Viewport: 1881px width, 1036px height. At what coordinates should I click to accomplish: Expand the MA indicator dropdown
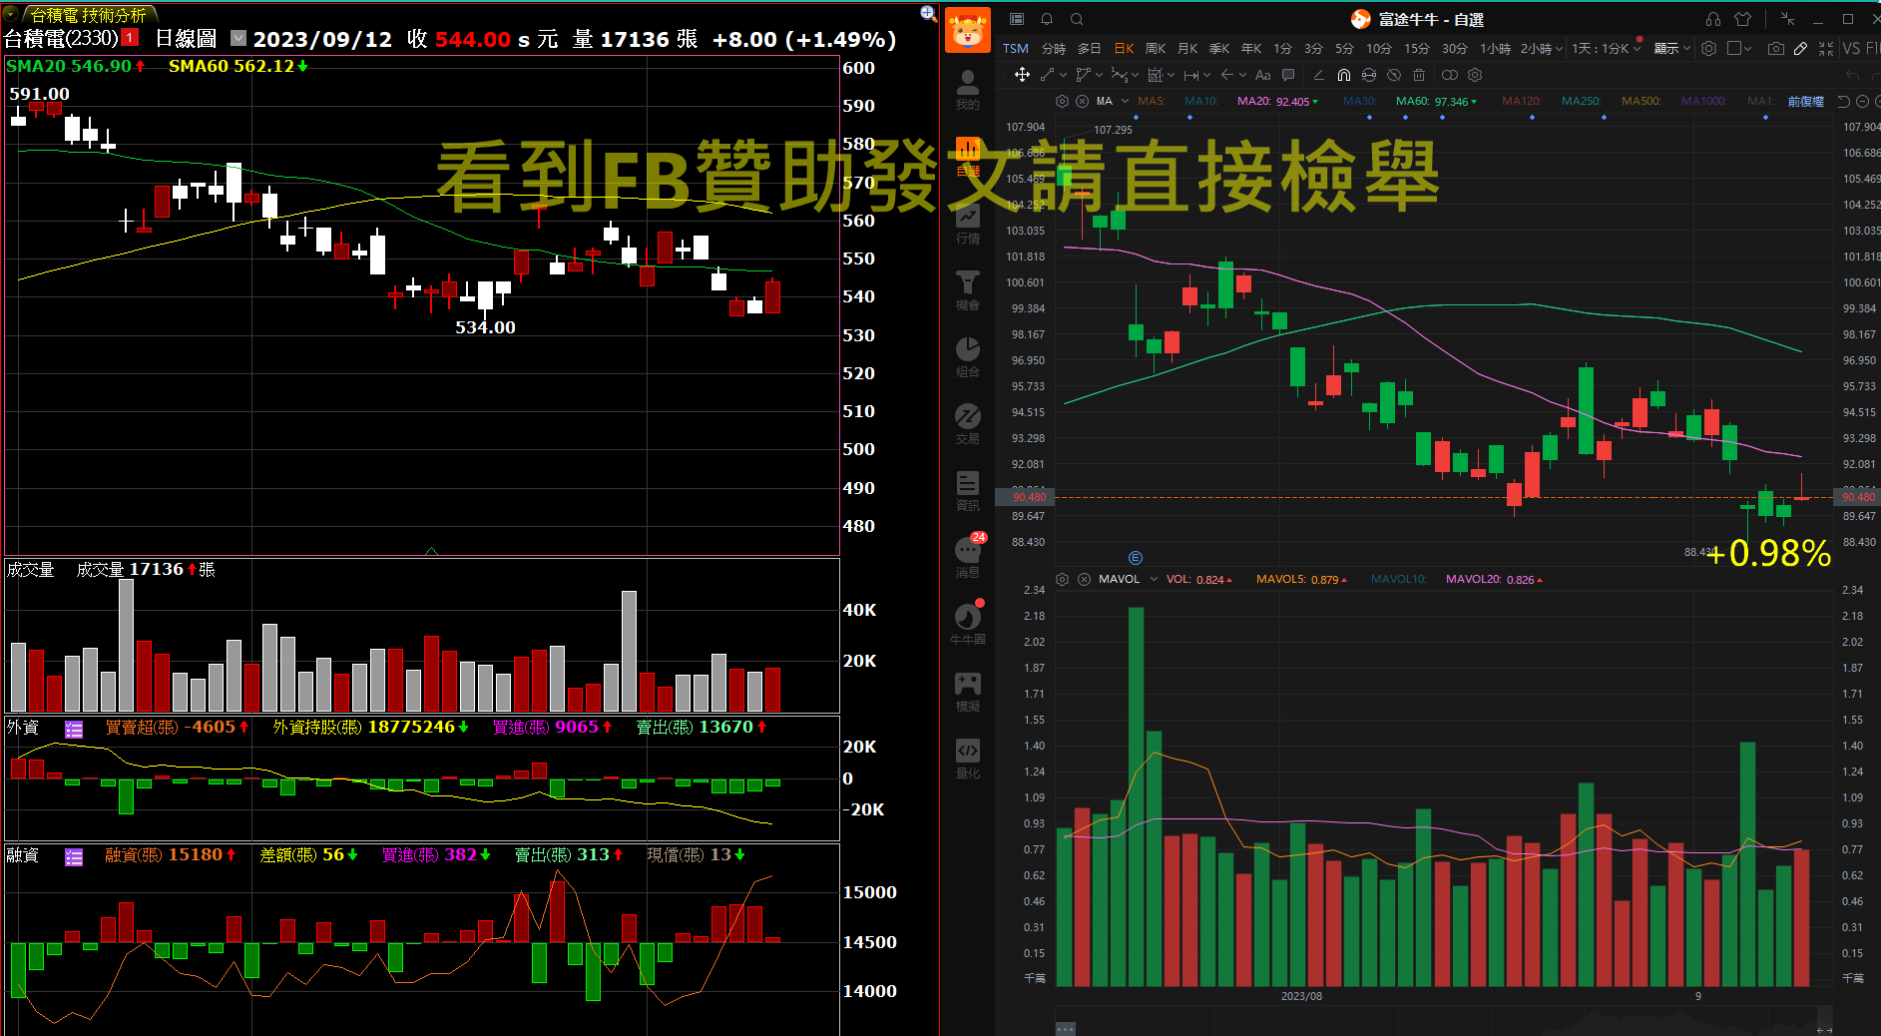click(x=1125, y=101)
